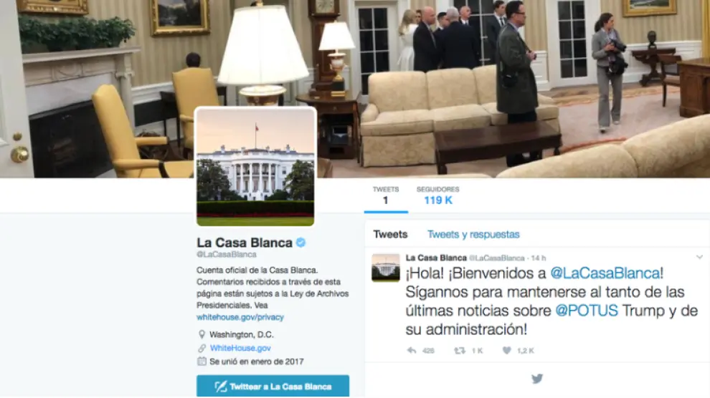Open the whitehouse.gov/privacy link in bio
Screen dimensions: 710x398
[240, 317]
